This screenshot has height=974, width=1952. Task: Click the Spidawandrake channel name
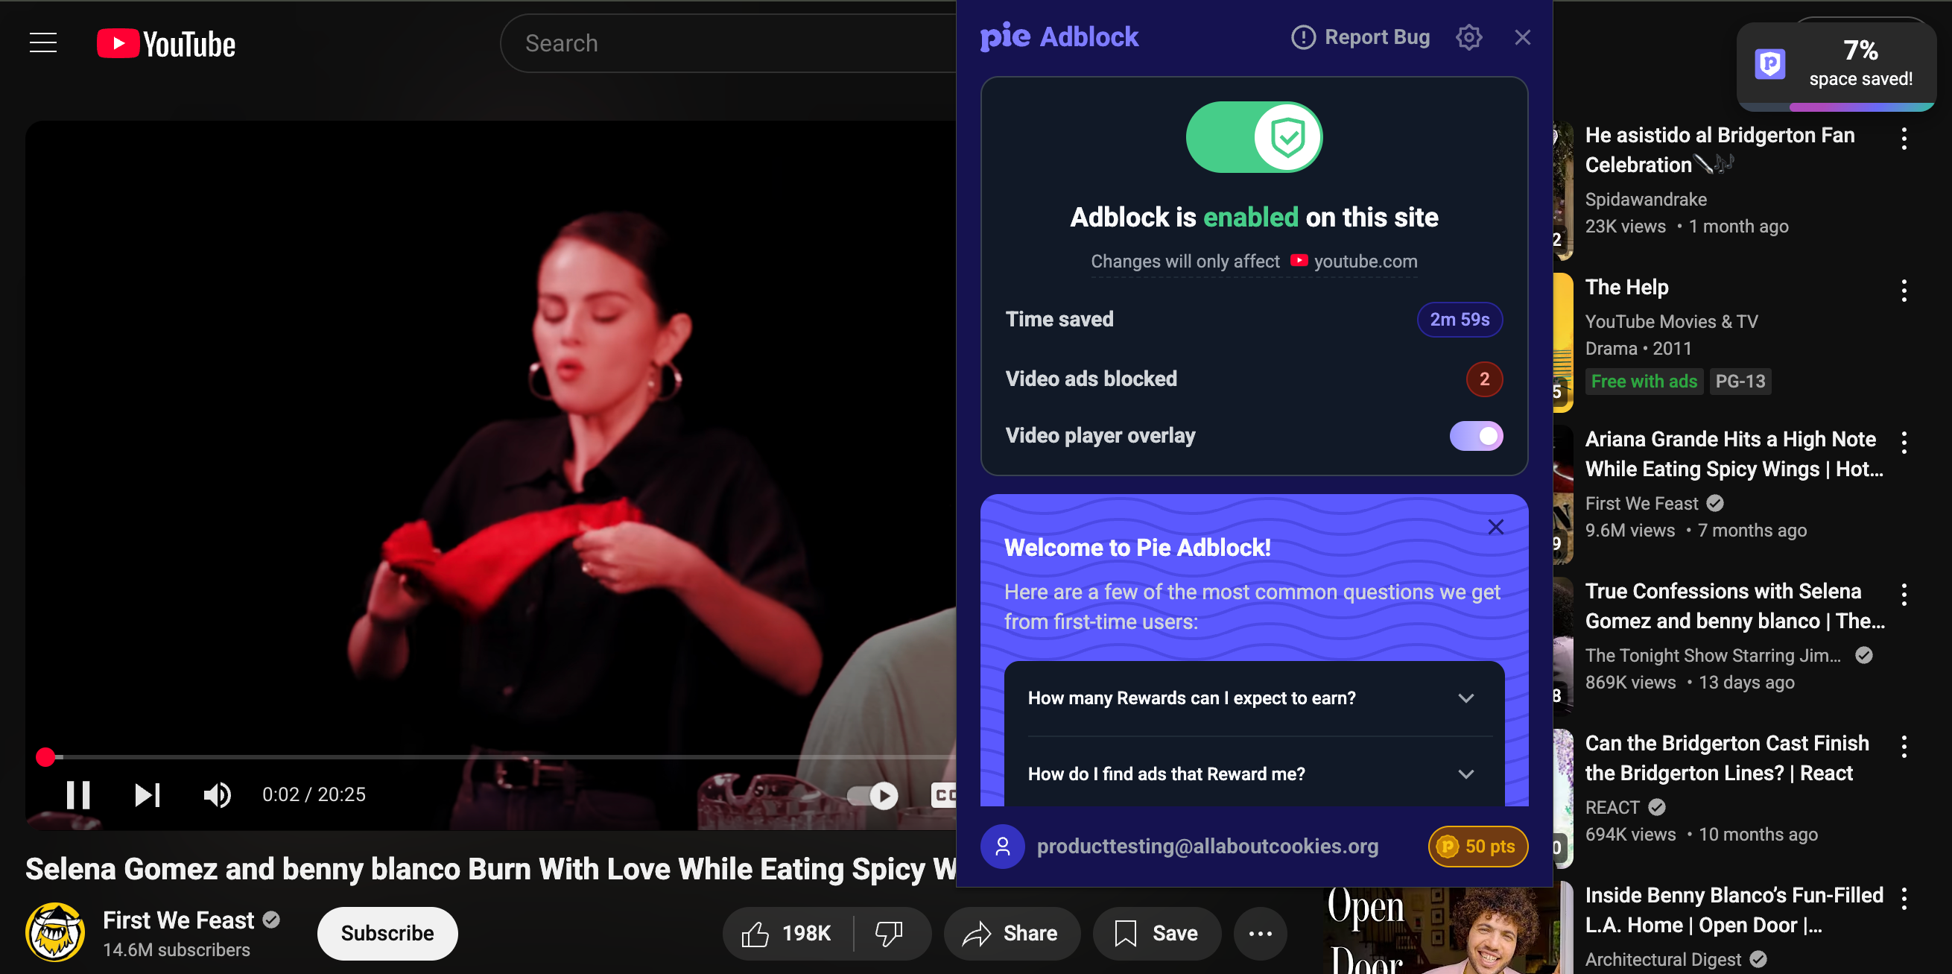[x=1646, y=200]
